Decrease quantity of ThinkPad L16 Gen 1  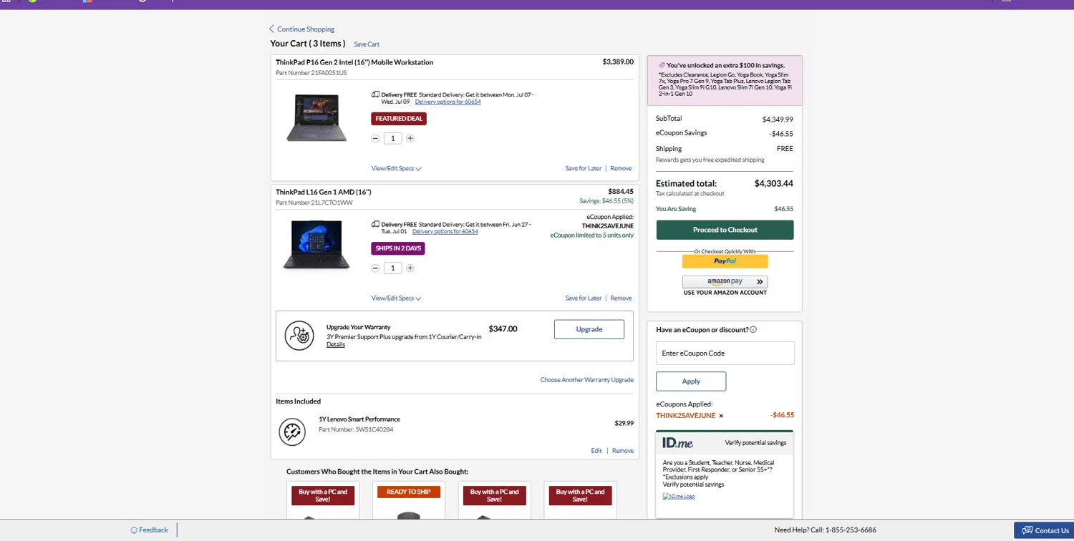375,268
